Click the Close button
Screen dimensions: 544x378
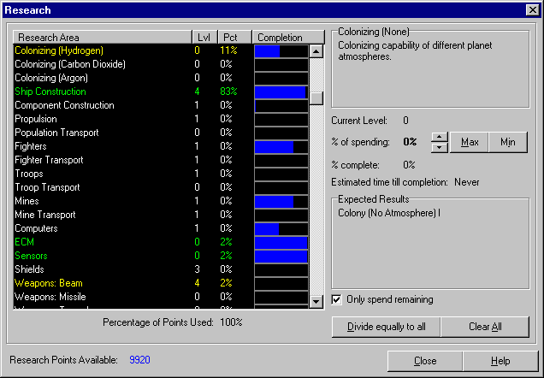425,361
